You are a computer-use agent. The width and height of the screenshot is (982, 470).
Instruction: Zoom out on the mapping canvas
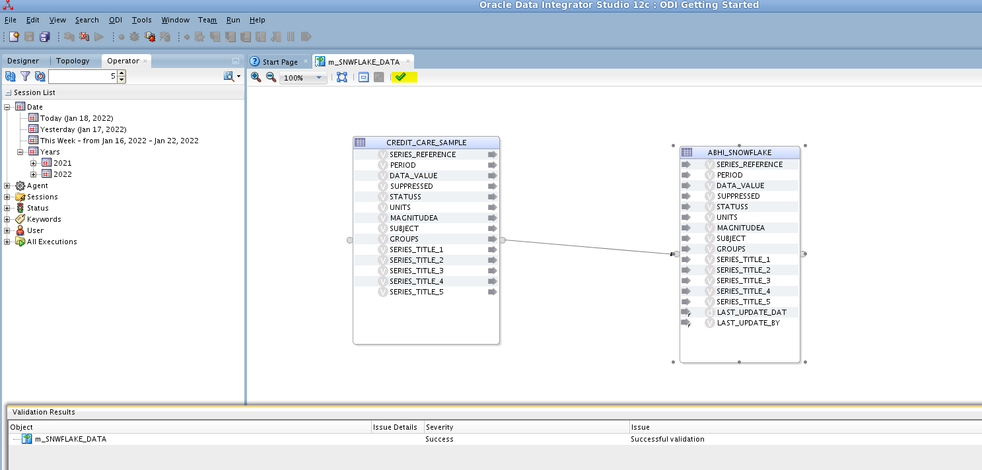tap(271, 77)
